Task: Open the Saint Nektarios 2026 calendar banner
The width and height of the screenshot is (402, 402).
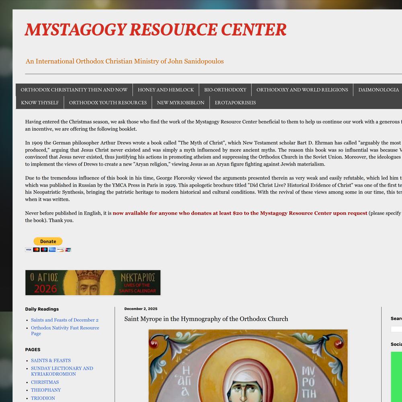Action: click(93, 283)
